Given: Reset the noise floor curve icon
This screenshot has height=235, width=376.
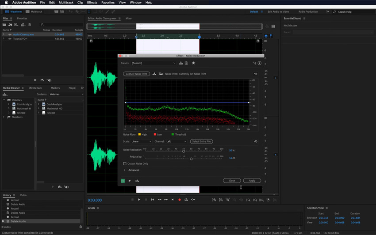Looking at the screenshot, I should 256,142.
